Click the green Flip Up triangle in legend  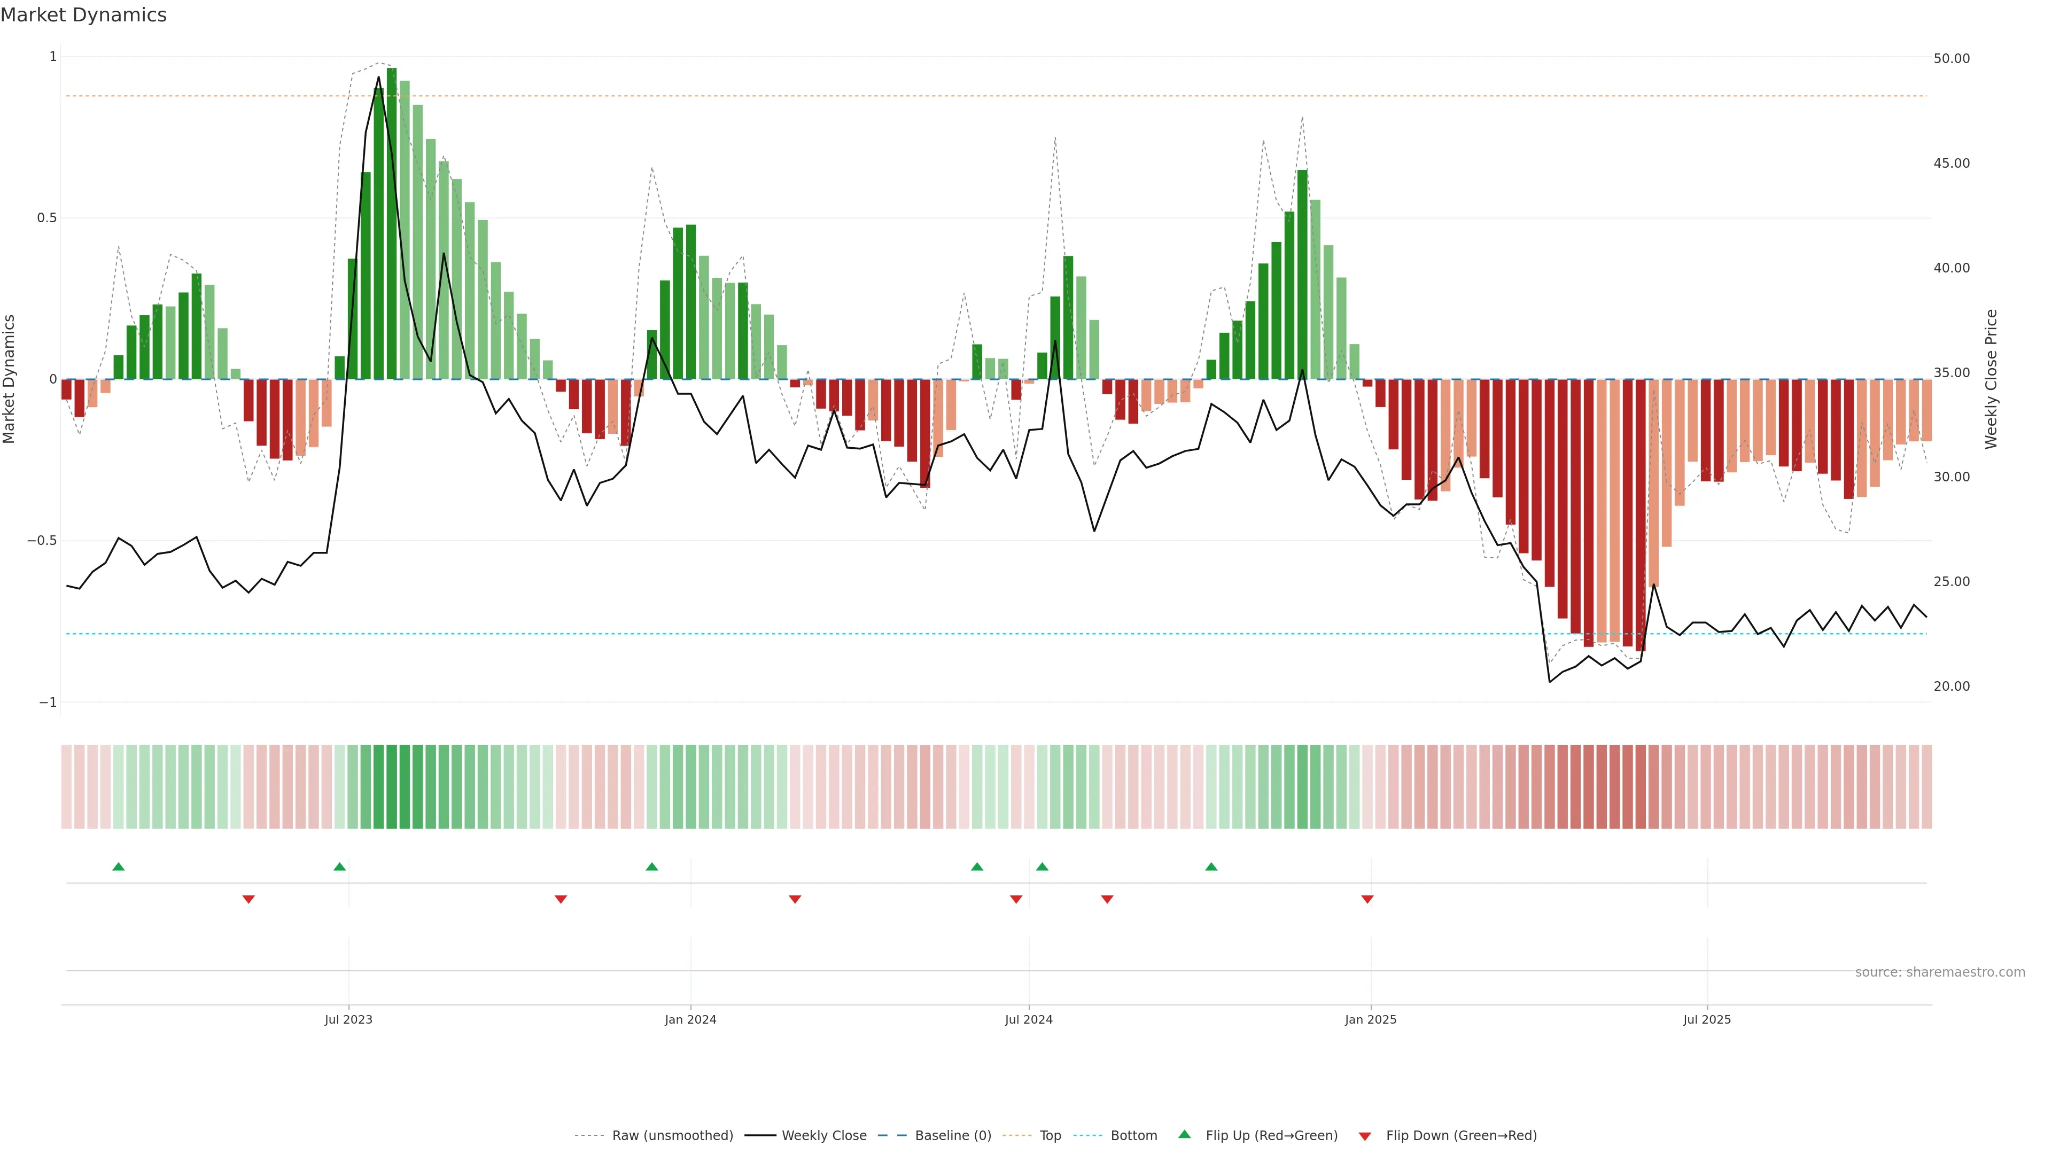(1185, 1135)
